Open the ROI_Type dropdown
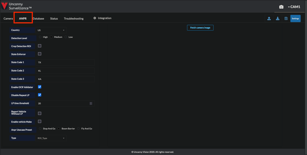 [51, 138]
